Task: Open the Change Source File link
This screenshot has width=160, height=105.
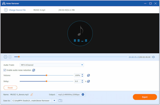Action: coord(17,10)
